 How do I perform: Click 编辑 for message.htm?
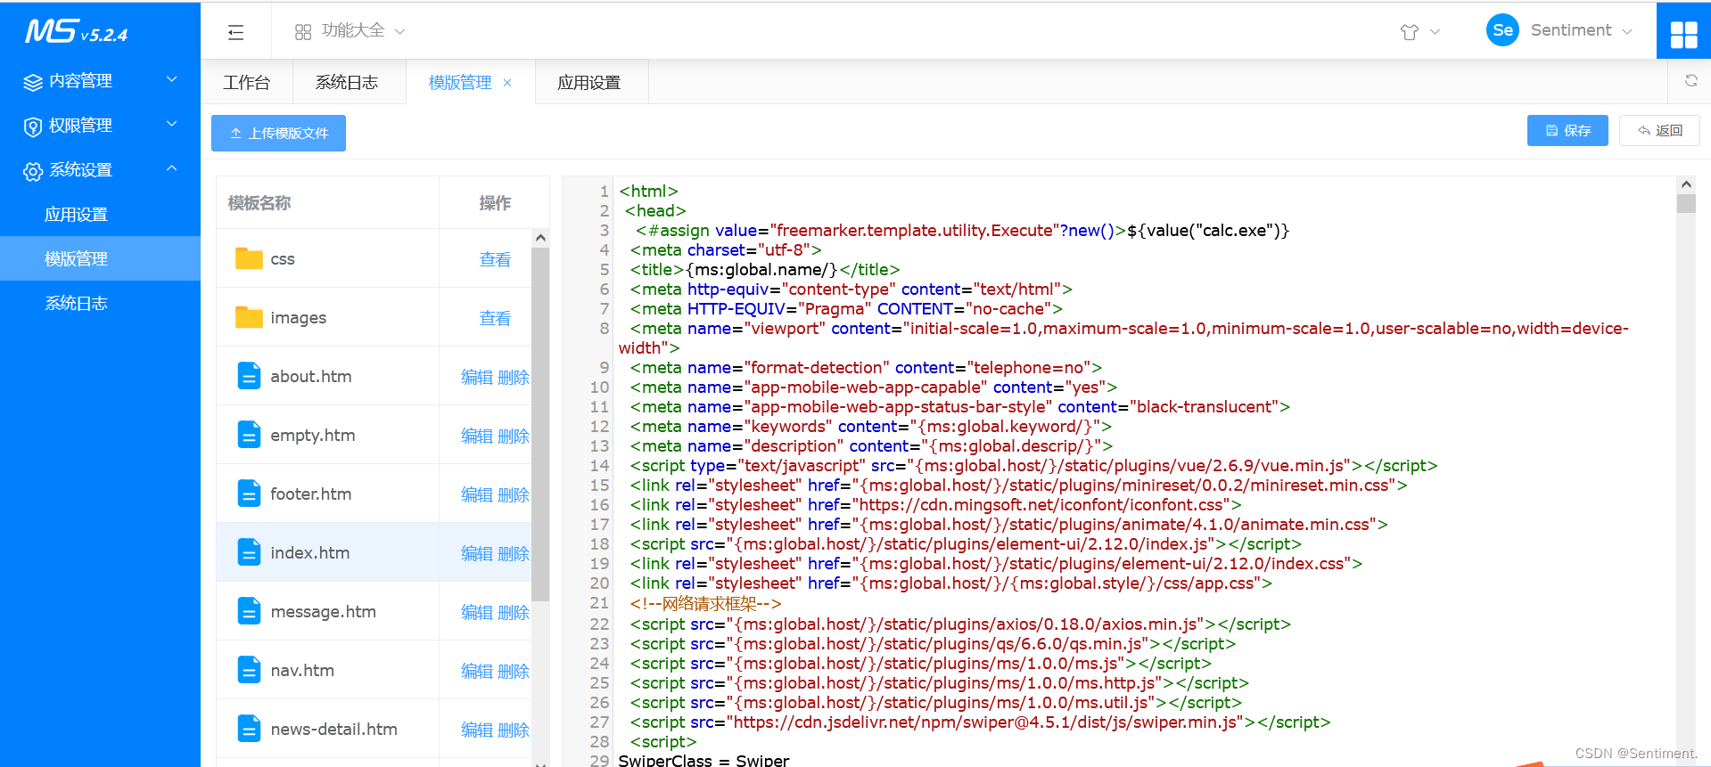click(477, 612)
